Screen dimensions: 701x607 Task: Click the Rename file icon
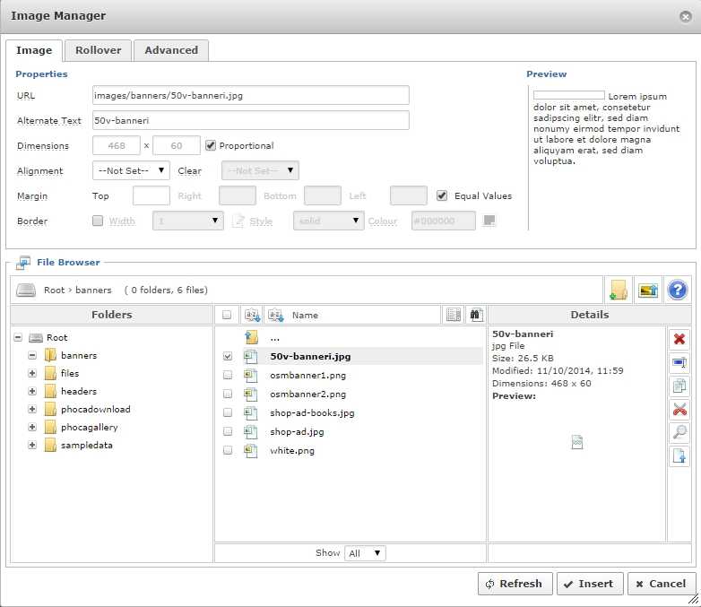click(x=679, y=363)
